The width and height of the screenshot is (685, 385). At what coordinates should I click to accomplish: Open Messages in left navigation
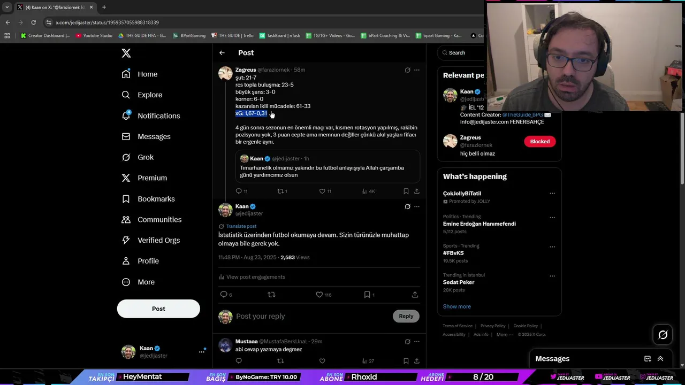[x=146, y=136]
